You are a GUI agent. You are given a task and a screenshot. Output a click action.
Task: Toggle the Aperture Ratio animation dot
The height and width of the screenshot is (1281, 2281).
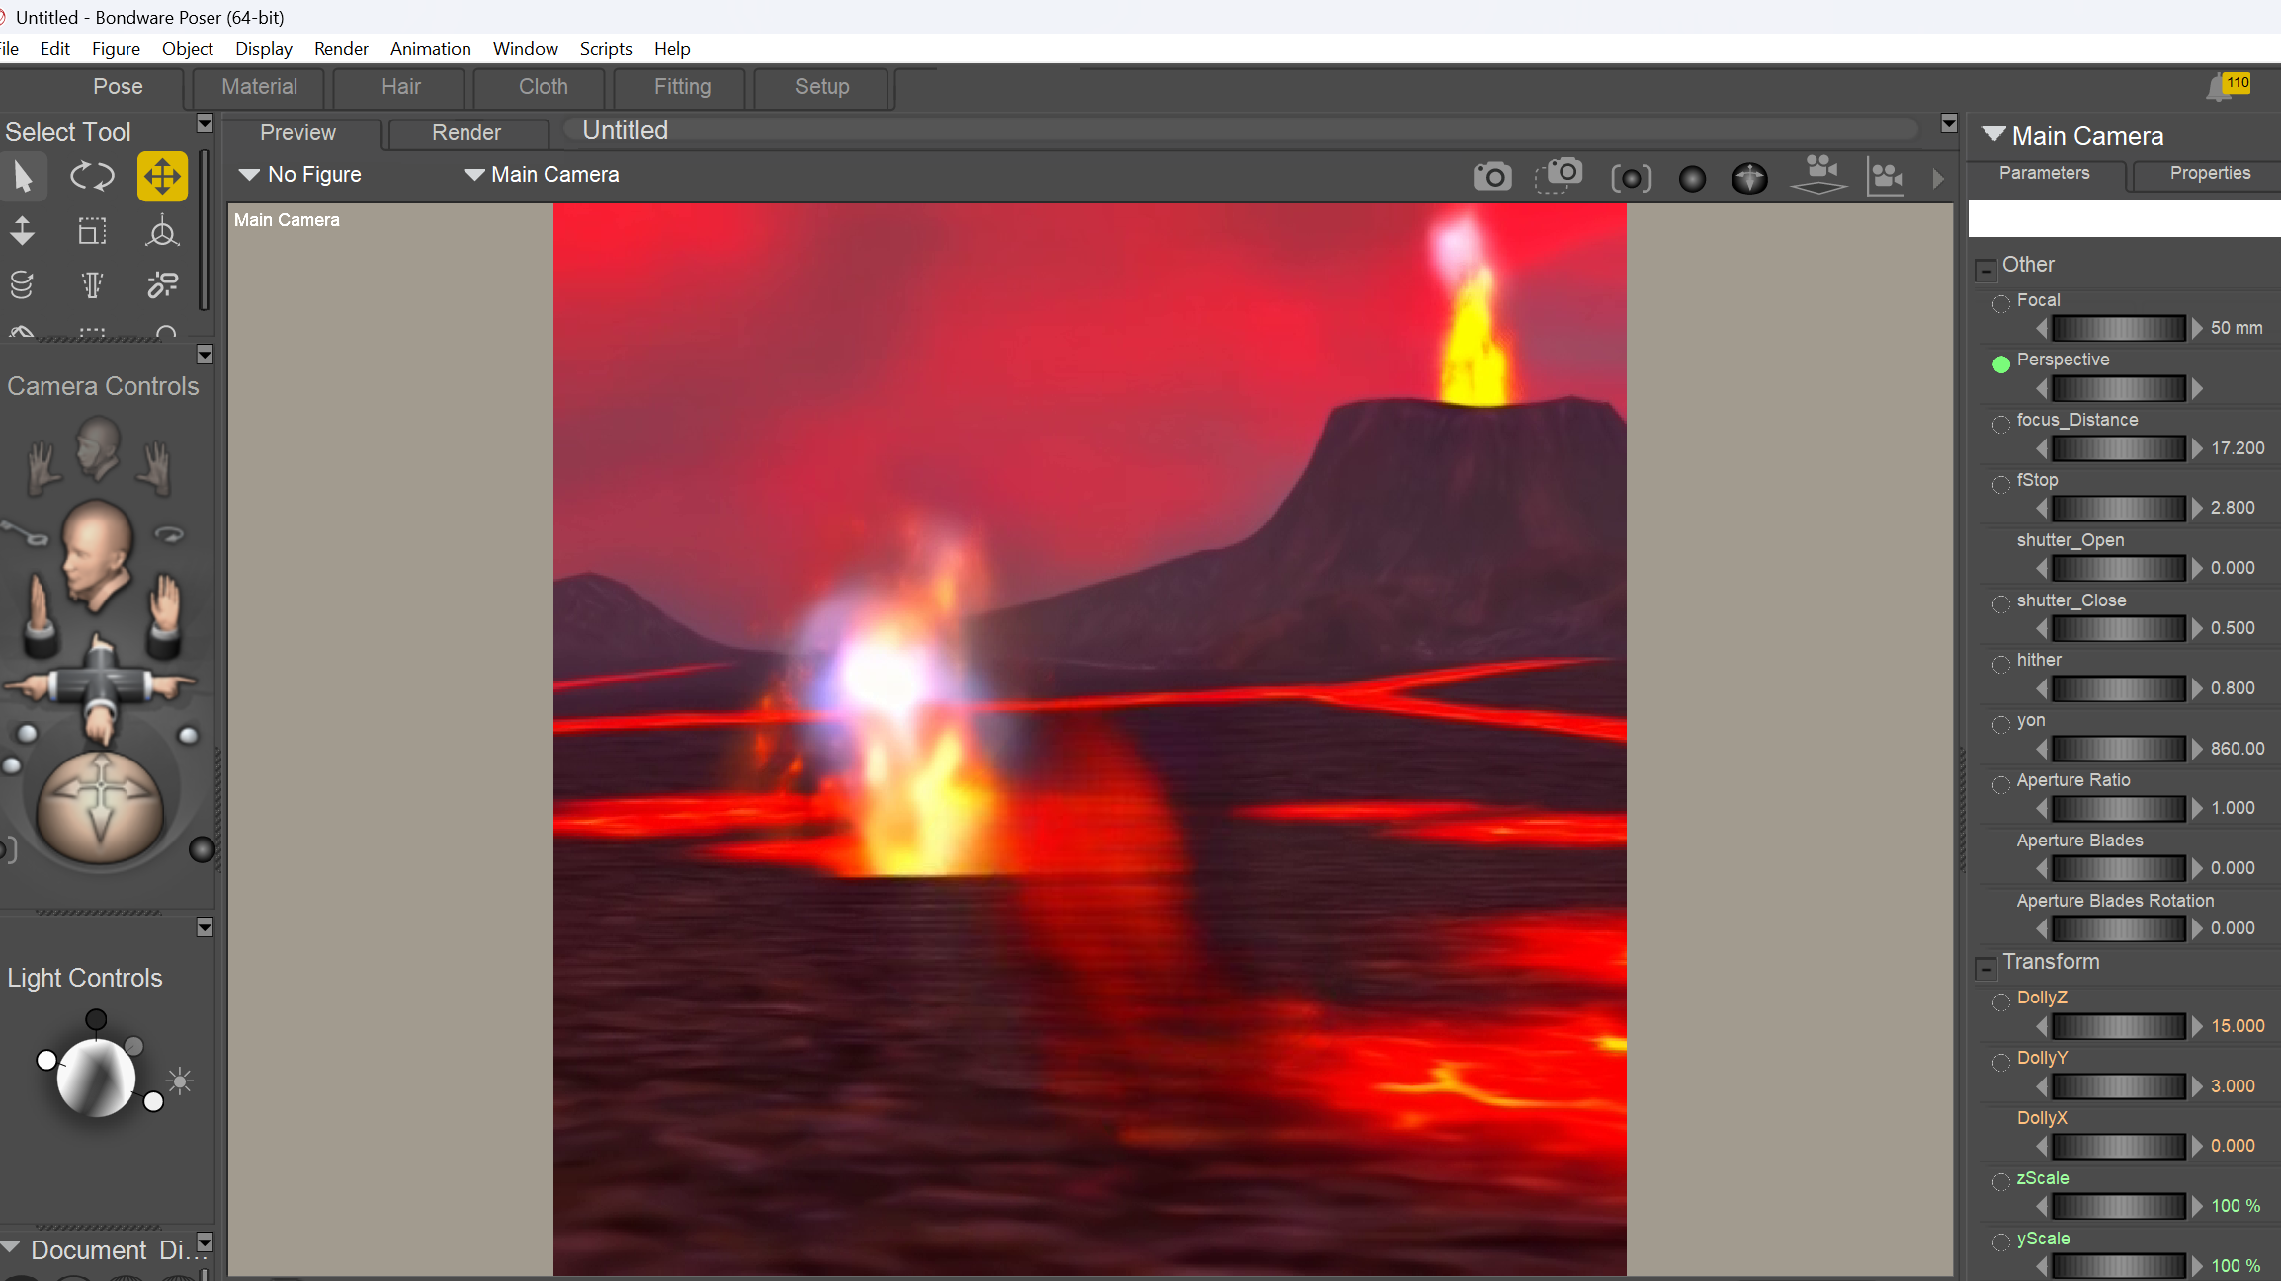(2001, 784)
